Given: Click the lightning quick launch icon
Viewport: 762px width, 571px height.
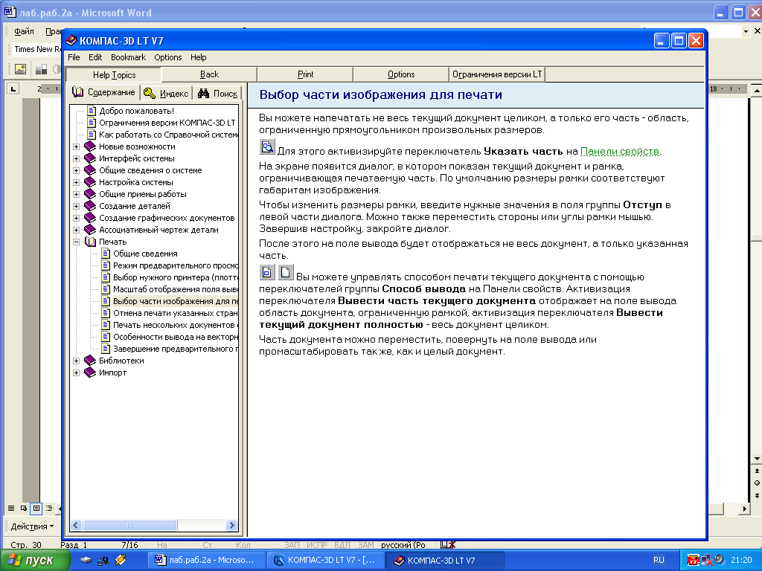Looking at the screenshot, I should click(121, 561).
